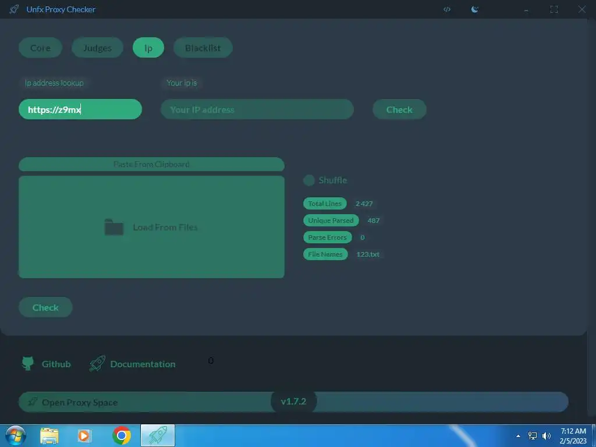Viewport: 596px width, 447px height.
Task: Open Google Chrome from taskbar
Action: pyautogui.click(x=122, y=435)
